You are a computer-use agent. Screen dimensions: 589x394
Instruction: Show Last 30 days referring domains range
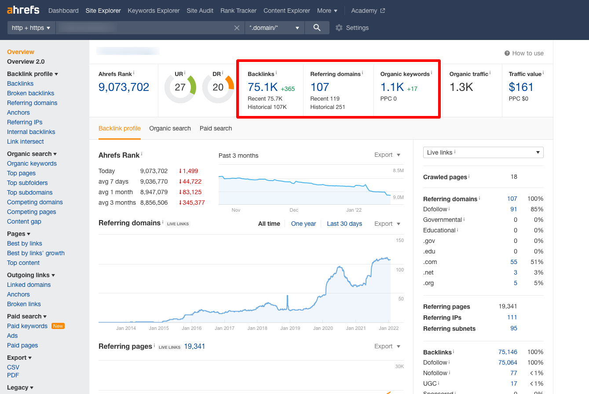(x=344, y=224)
